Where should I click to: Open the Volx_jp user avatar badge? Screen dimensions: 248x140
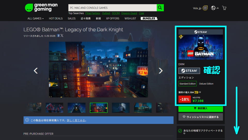[x=205, y=8]
